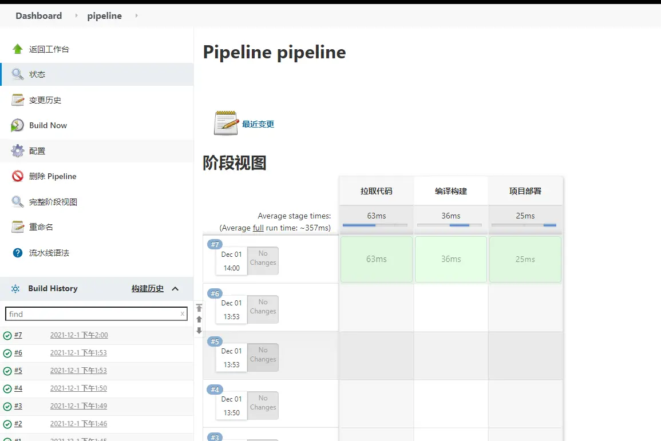Click the 构建历史 trend link
Image resolution: width=661 pixels, height=441 pixels.
(x=148, y=289)
